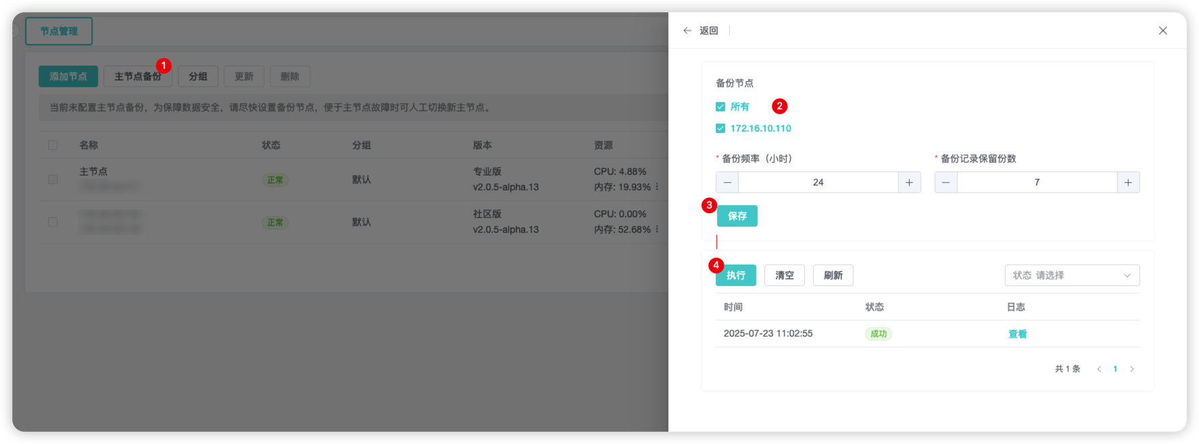Click the 成功 status tag
This screenshot has height=444, width=1199.
(879, 334)
